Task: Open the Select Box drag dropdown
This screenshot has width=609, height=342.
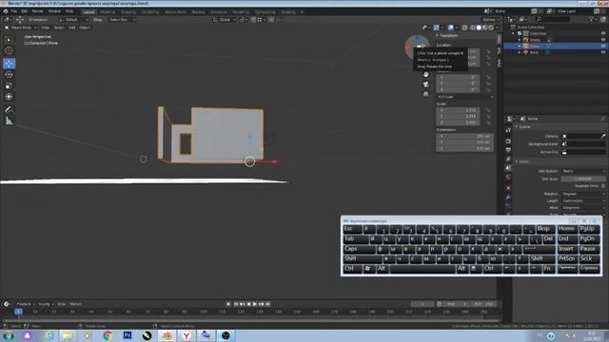Action: click(122, 19)
